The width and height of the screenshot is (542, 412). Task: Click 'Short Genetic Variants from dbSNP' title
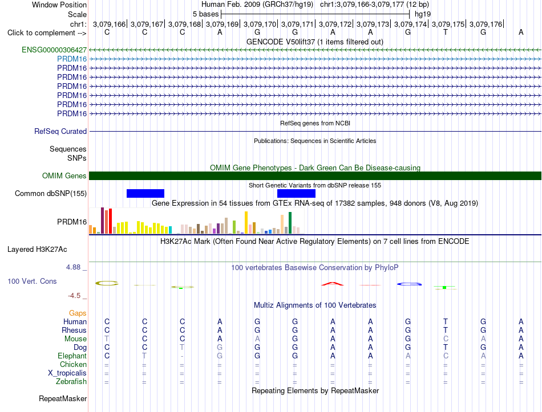[x=315, y=185]
